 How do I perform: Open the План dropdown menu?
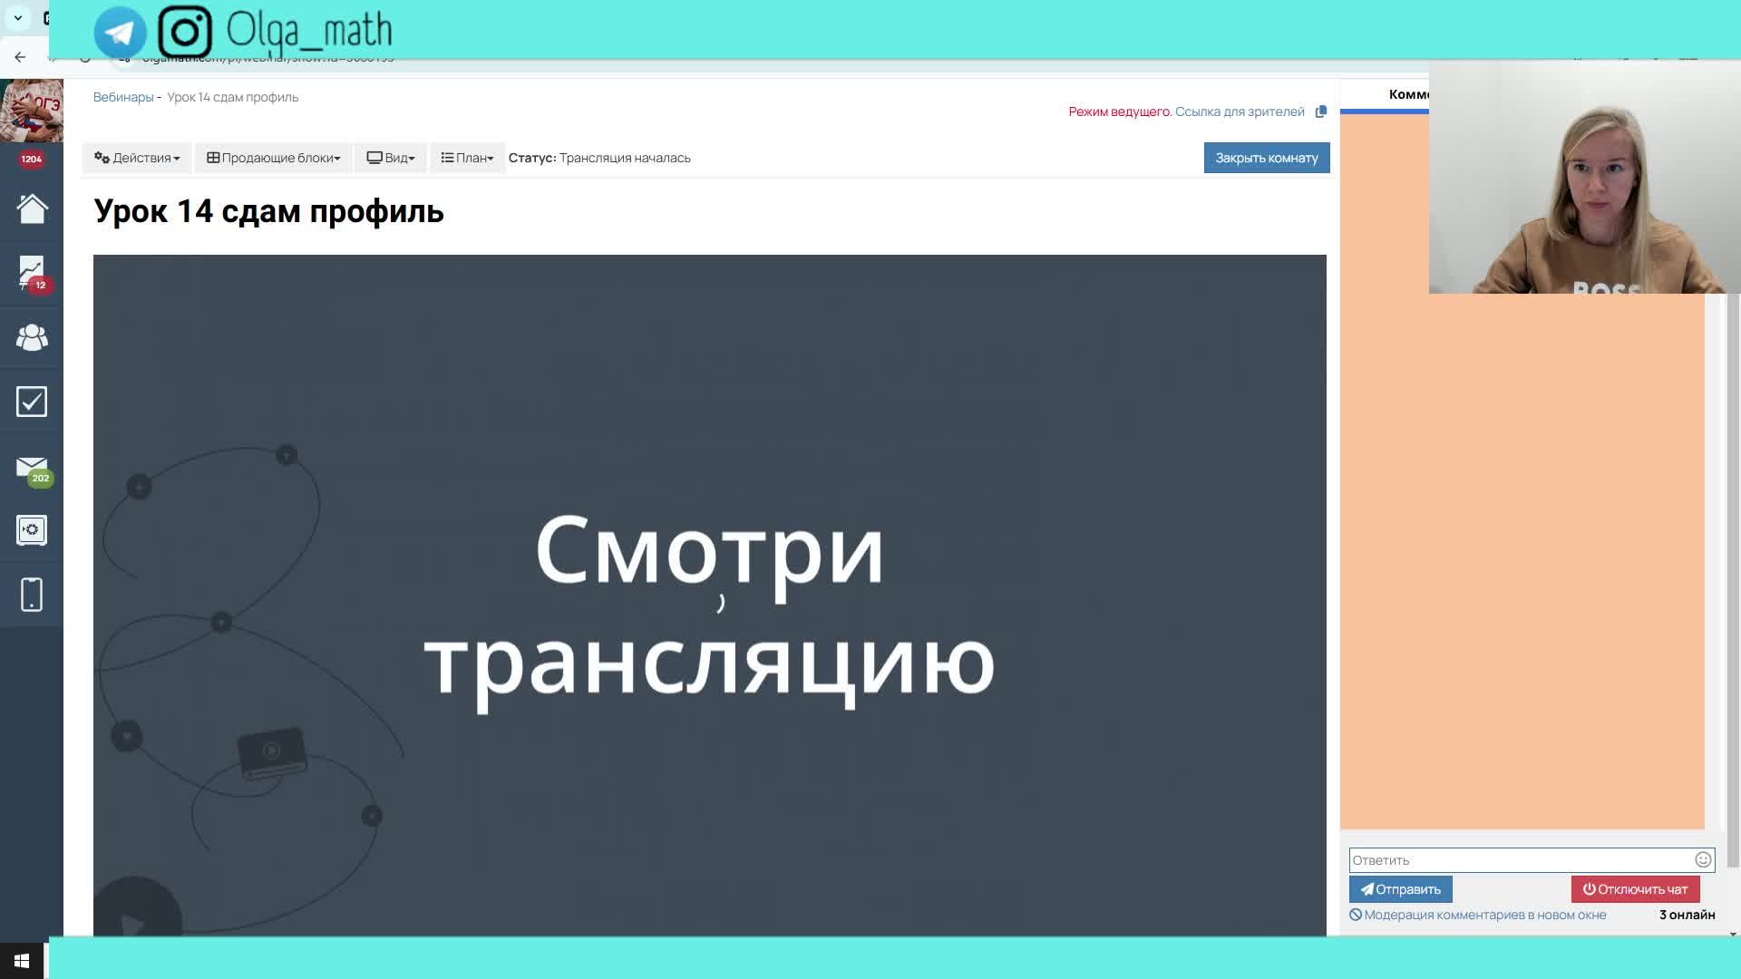pyautogui.click(x=467, y=158)
